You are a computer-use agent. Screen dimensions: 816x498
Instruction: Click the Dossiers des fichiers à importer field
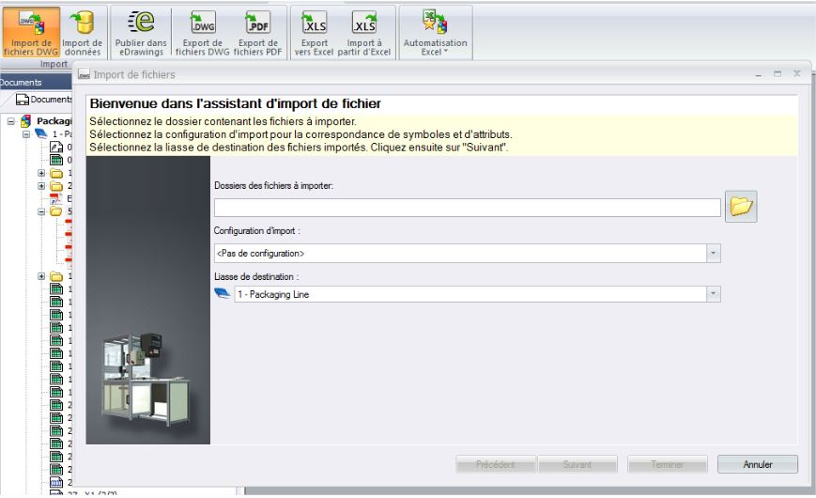coord(468,208)
